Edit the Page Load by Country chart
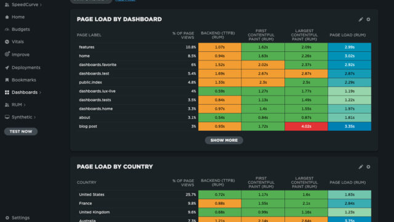 coord(361,167)
